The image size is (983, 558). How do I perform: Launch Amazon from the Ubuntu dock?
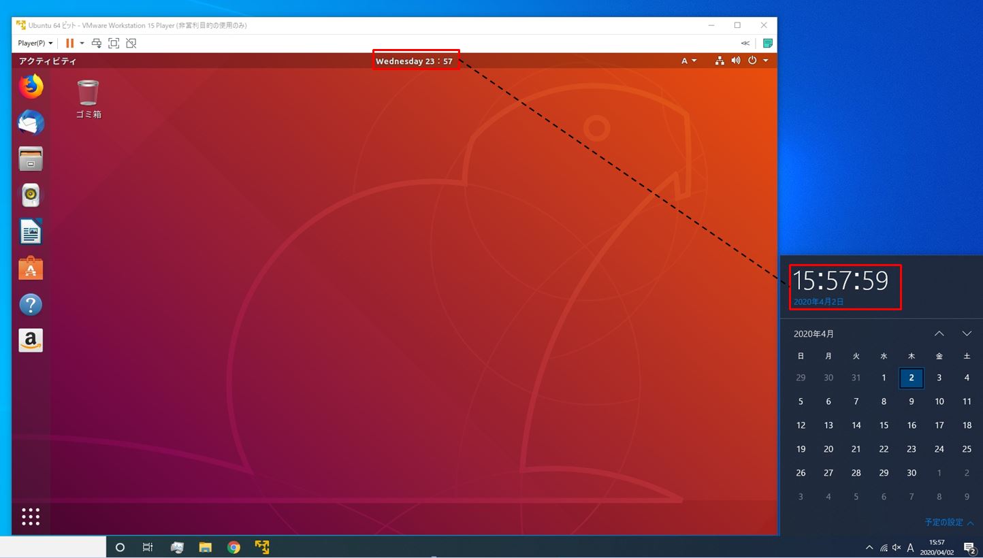(x=31, y=340)
